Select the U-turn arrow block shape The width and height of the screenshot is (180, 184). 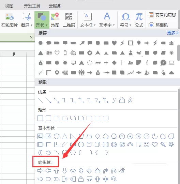[114, 171]
